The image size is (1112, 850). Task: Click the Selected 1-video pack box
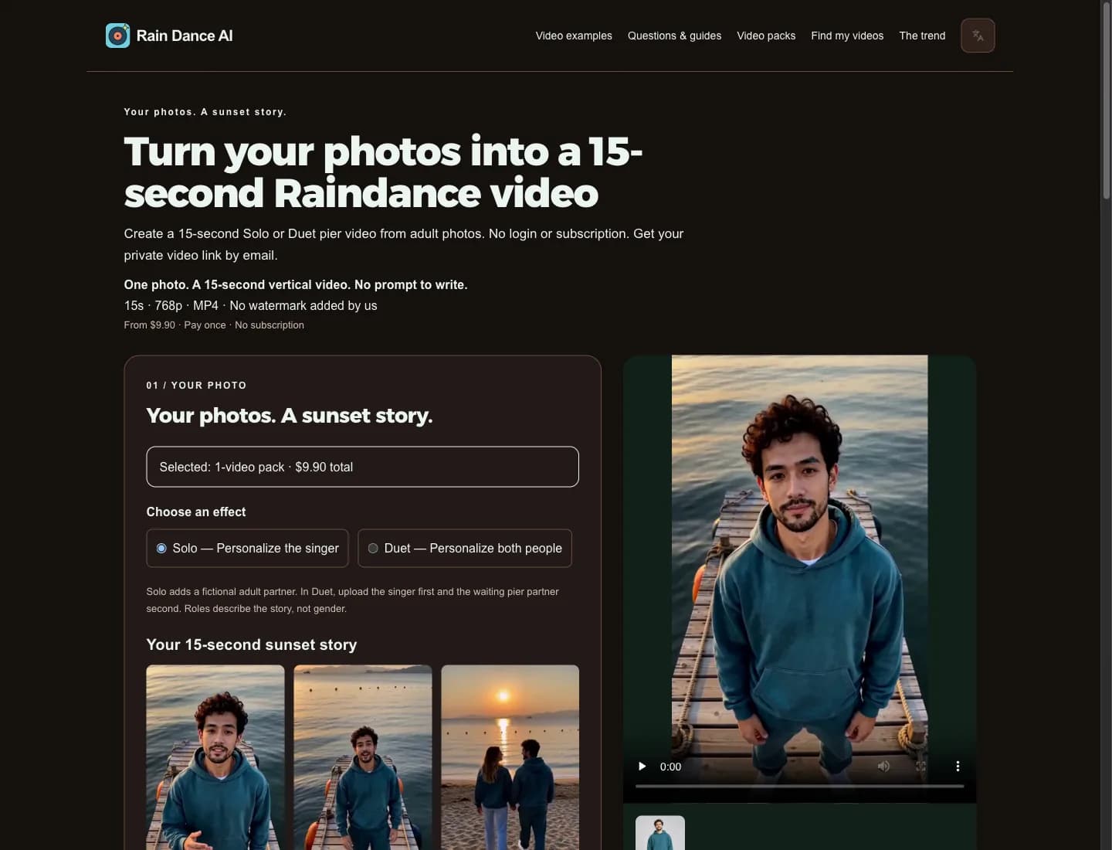[362, 467]
